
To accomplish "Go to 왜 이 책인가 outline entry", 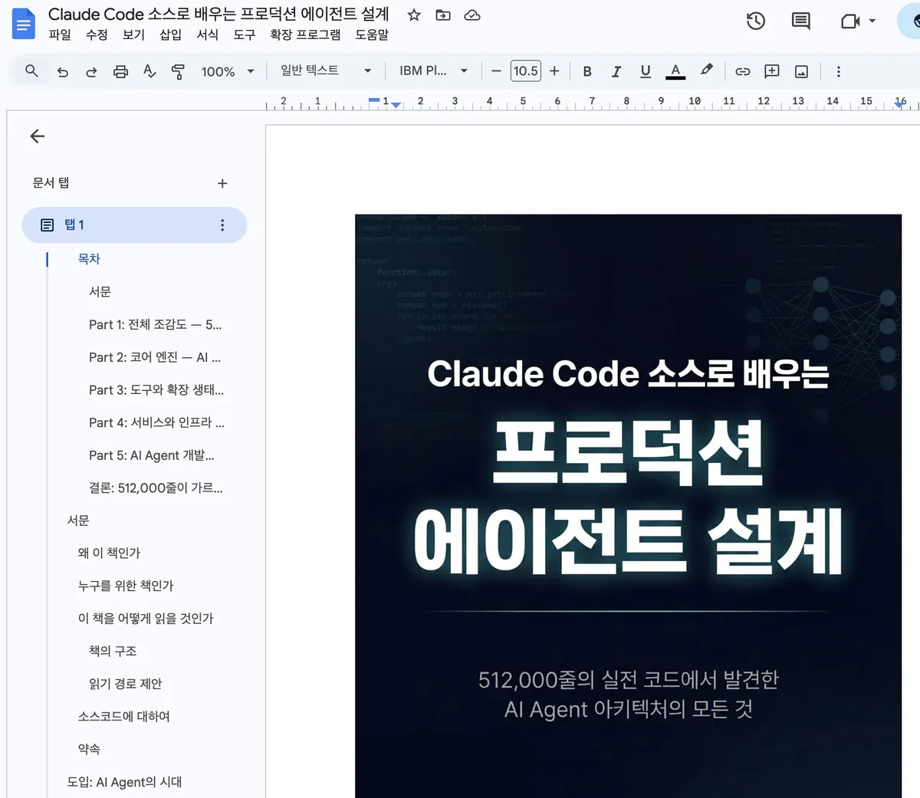I will [109, 553].
